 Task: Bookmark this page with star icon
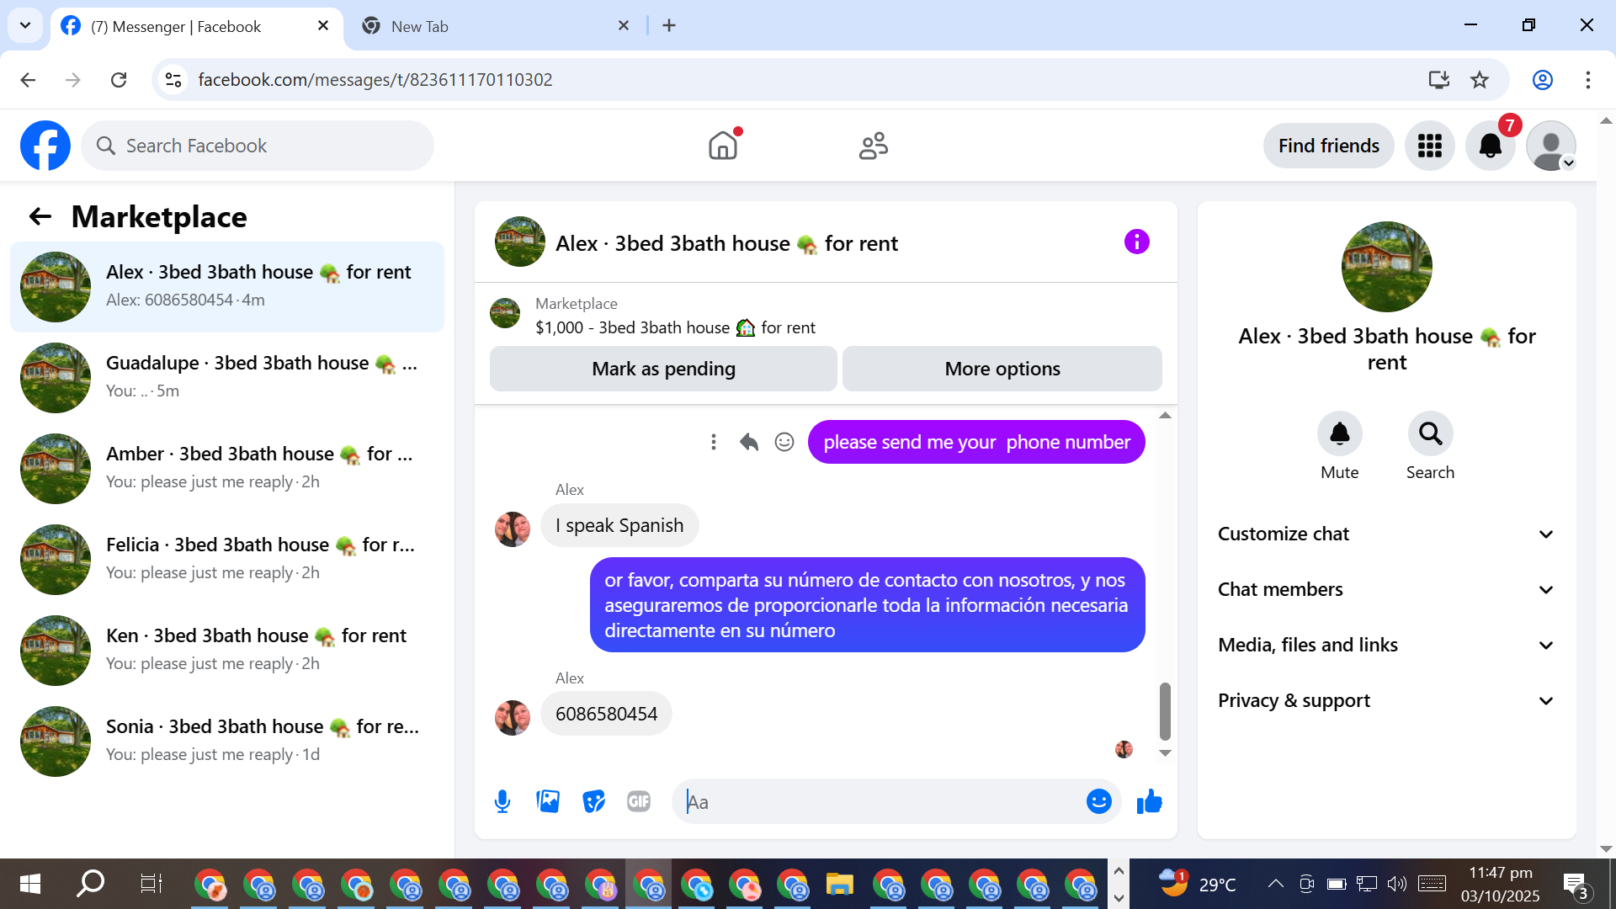pos(1480,80)
